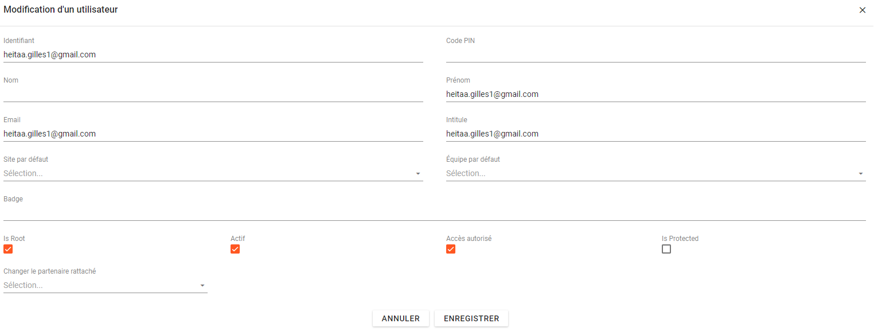The width and height of the screenshot is (874, 331).
Task: Click the Prénom input field
Action: tap(656, 95)
